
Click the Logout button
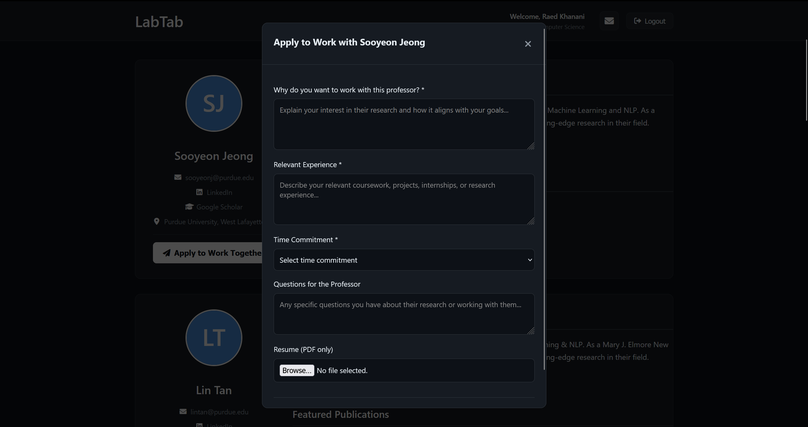(x=650, y=21)
